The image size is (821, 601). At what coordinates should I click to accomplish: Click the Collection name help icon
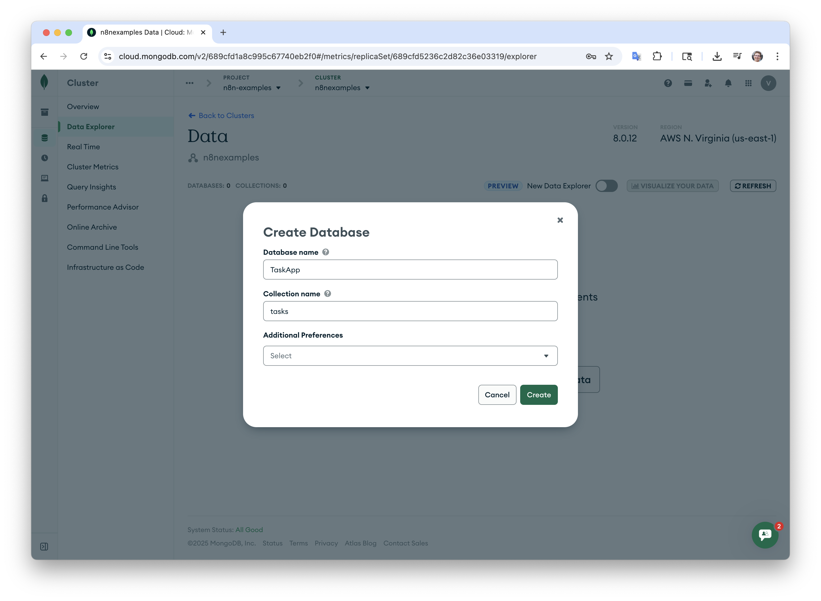(x=327, y=294)
